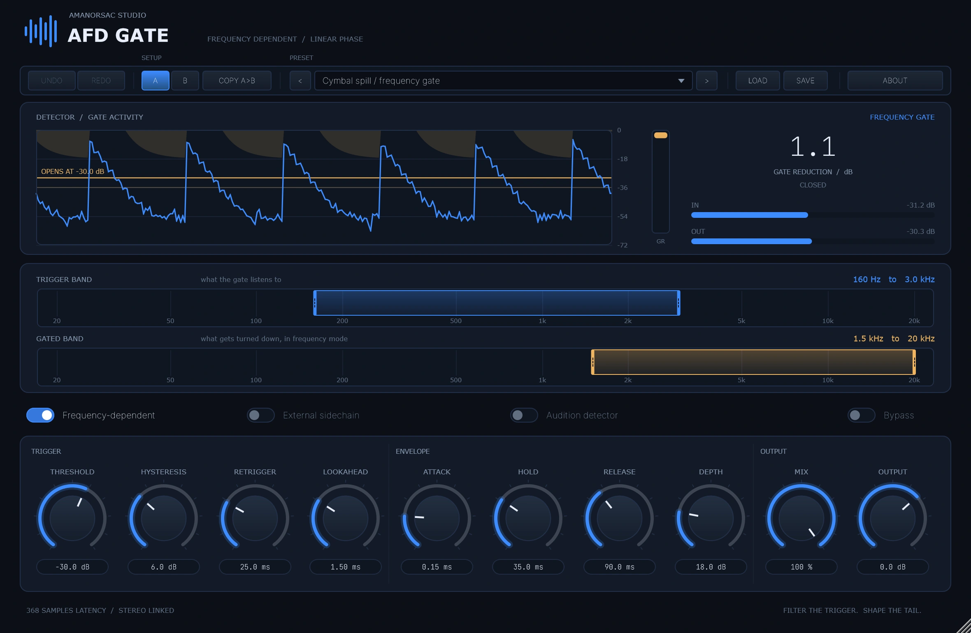971x633 pixels.
Task: Click the 'FREQUENCY GATE' mode label
Action: tap(902, 117)
